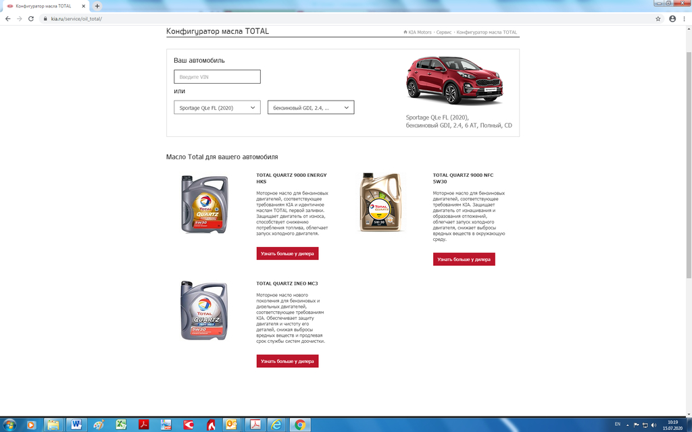The image size is (692, 432).
Task: Click the TOTAL QUARTZ INEO MC3 title
Action: (x=287, y=283)
